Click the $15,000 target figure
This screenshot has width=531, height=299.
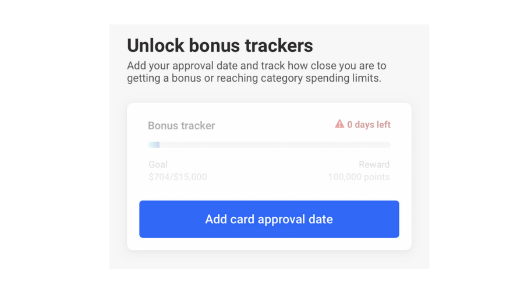pyautogui.click(x=190, y=177)
